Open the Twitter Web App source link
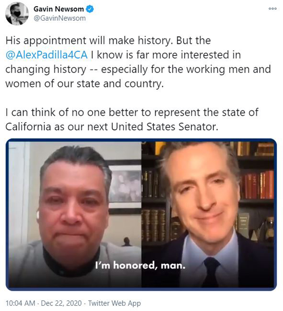 pos(115,303)
